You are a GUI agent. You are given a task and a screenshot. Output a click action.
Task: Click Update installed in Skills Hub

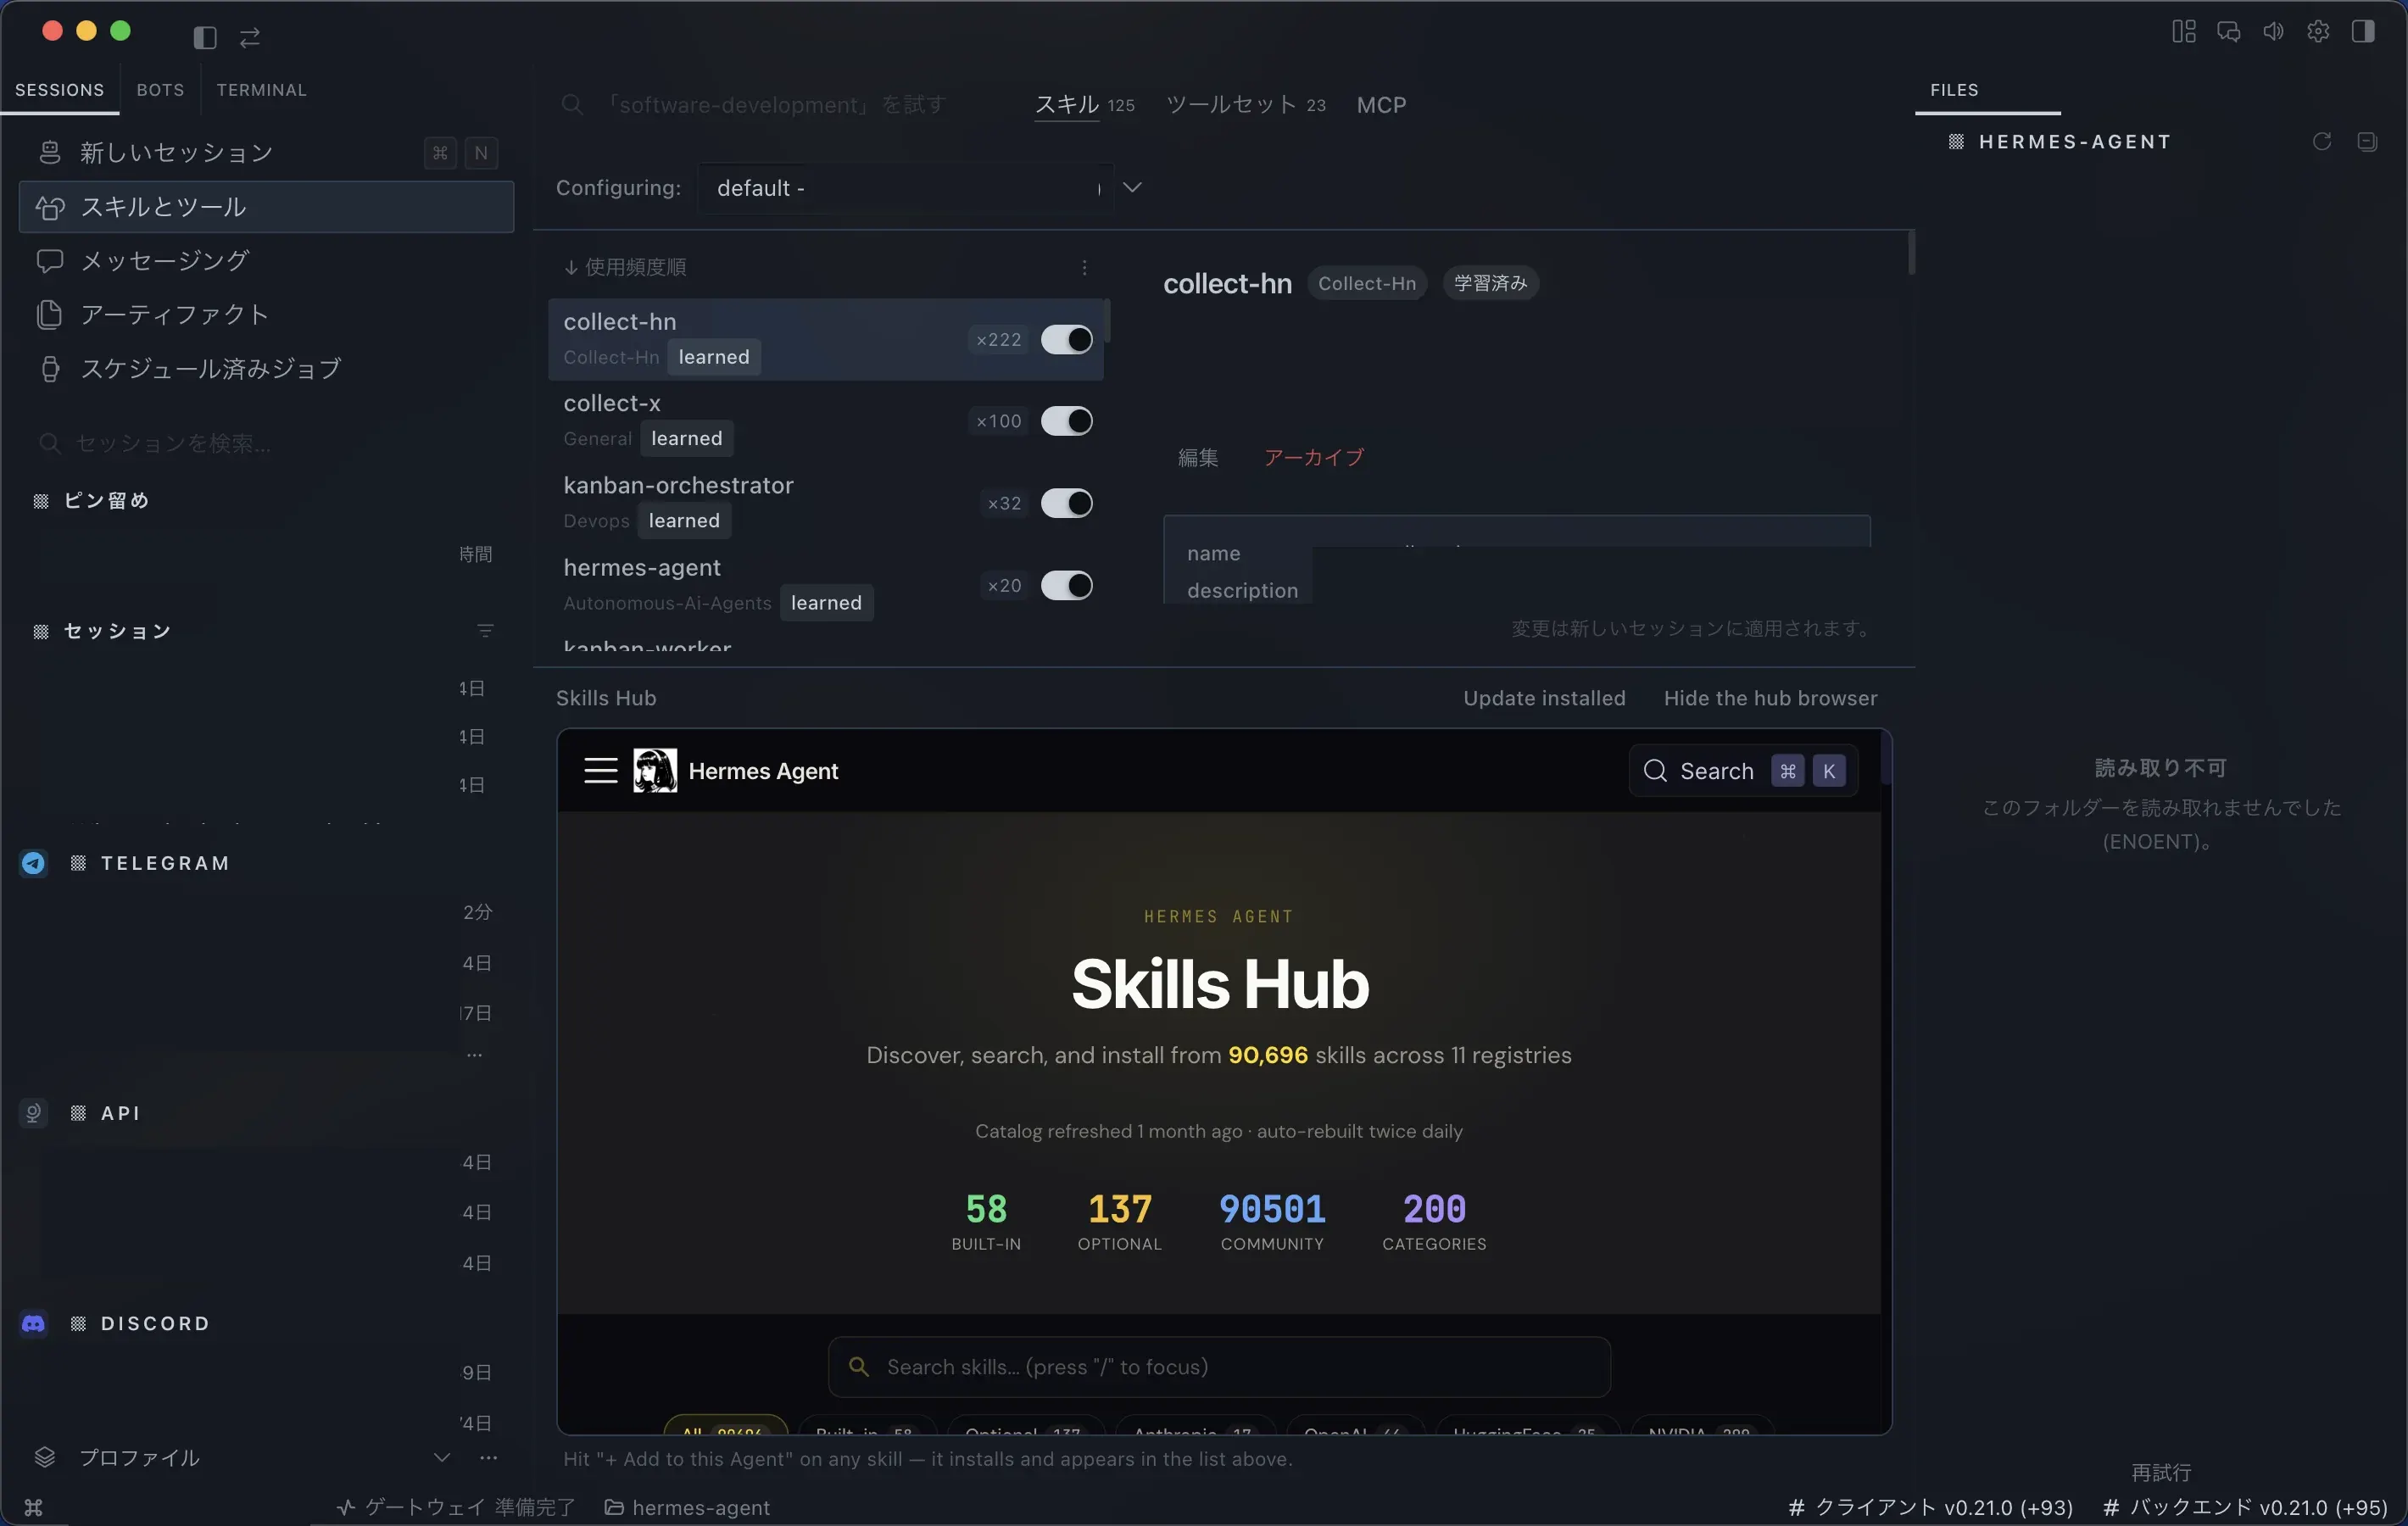(x=1544, y=698)
